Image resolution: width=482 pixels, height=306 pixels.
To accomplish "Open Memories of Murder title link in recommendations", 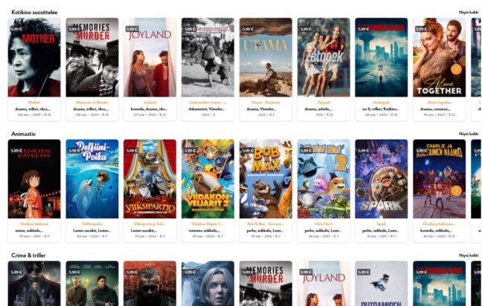I will 92,102.
